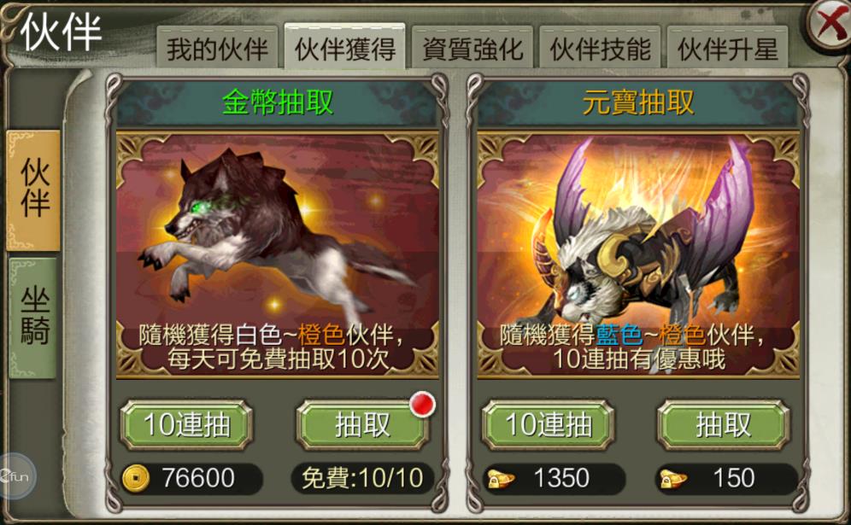Tap the red notification dot
The image size is (851, 525).
[422, 405]
